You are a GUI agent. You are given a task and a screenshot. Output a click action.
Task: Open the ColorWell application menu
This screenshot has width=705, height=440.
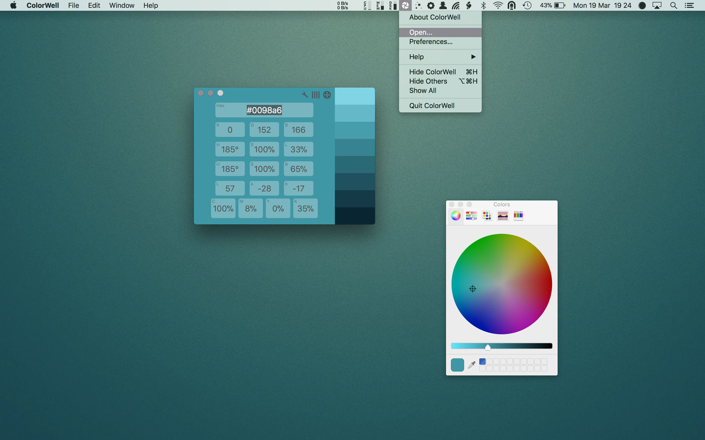pyautogui.click(x=43, y=5)
